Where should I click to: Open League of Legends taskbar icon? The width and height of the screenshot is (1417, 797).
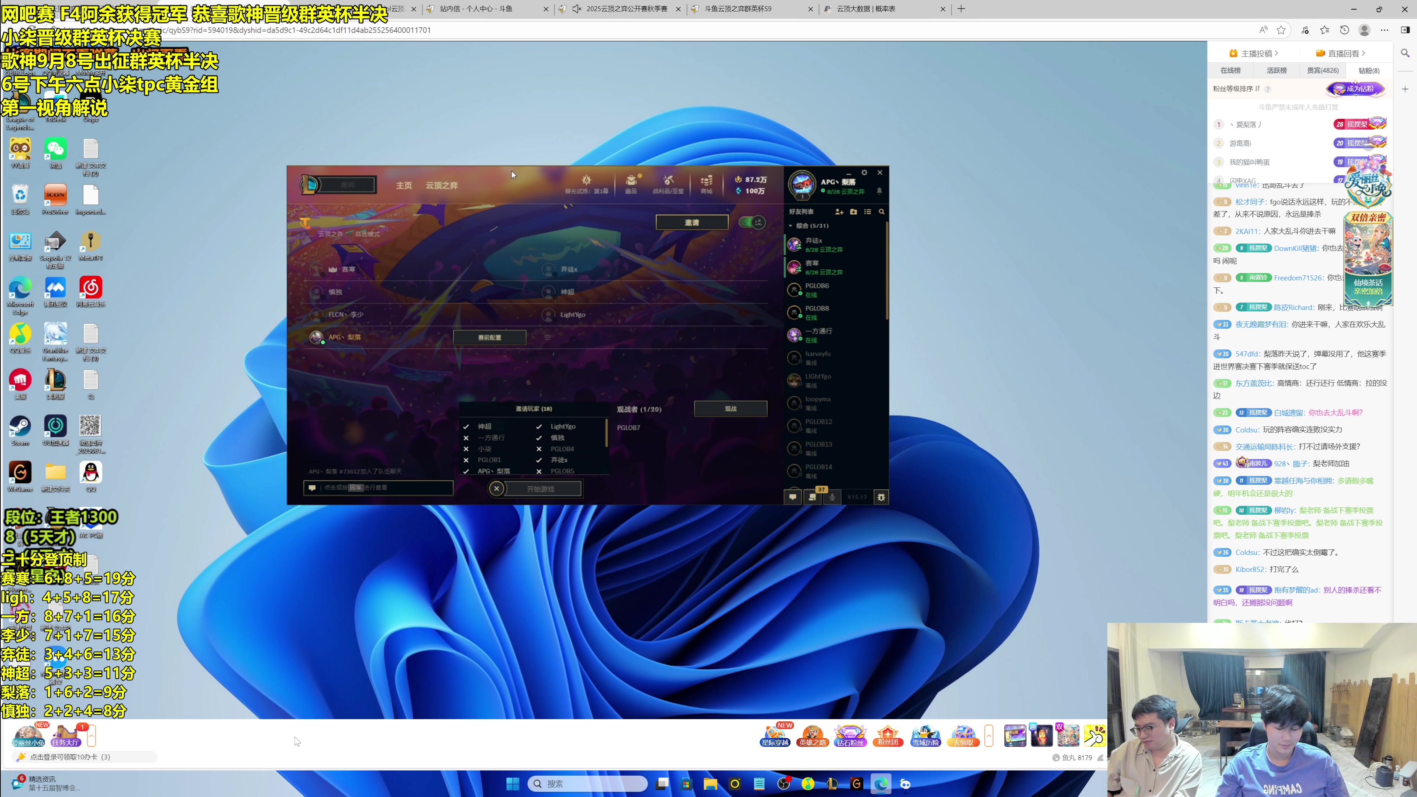coord(832,784)
